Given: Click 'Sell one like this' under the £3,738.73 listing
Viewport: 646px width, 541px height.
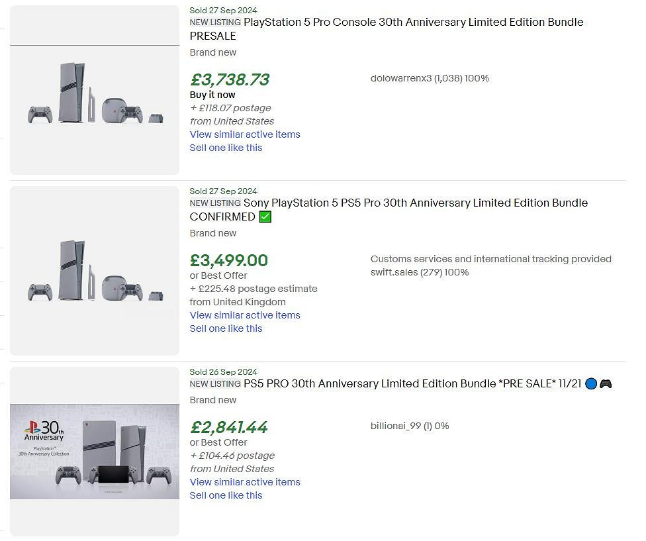Looking at the screenshot, I should pyautogui.click(x=226, y=148).
